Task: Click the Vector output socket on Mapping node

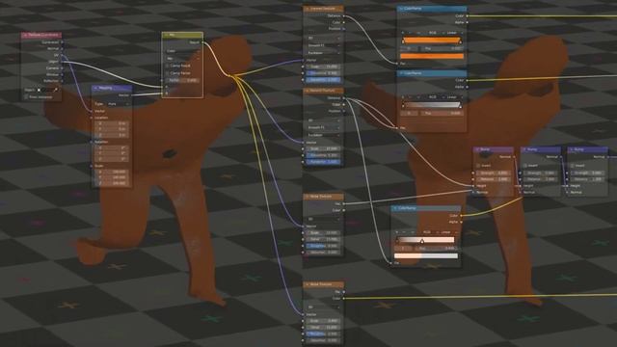Action: click(131, 94)
